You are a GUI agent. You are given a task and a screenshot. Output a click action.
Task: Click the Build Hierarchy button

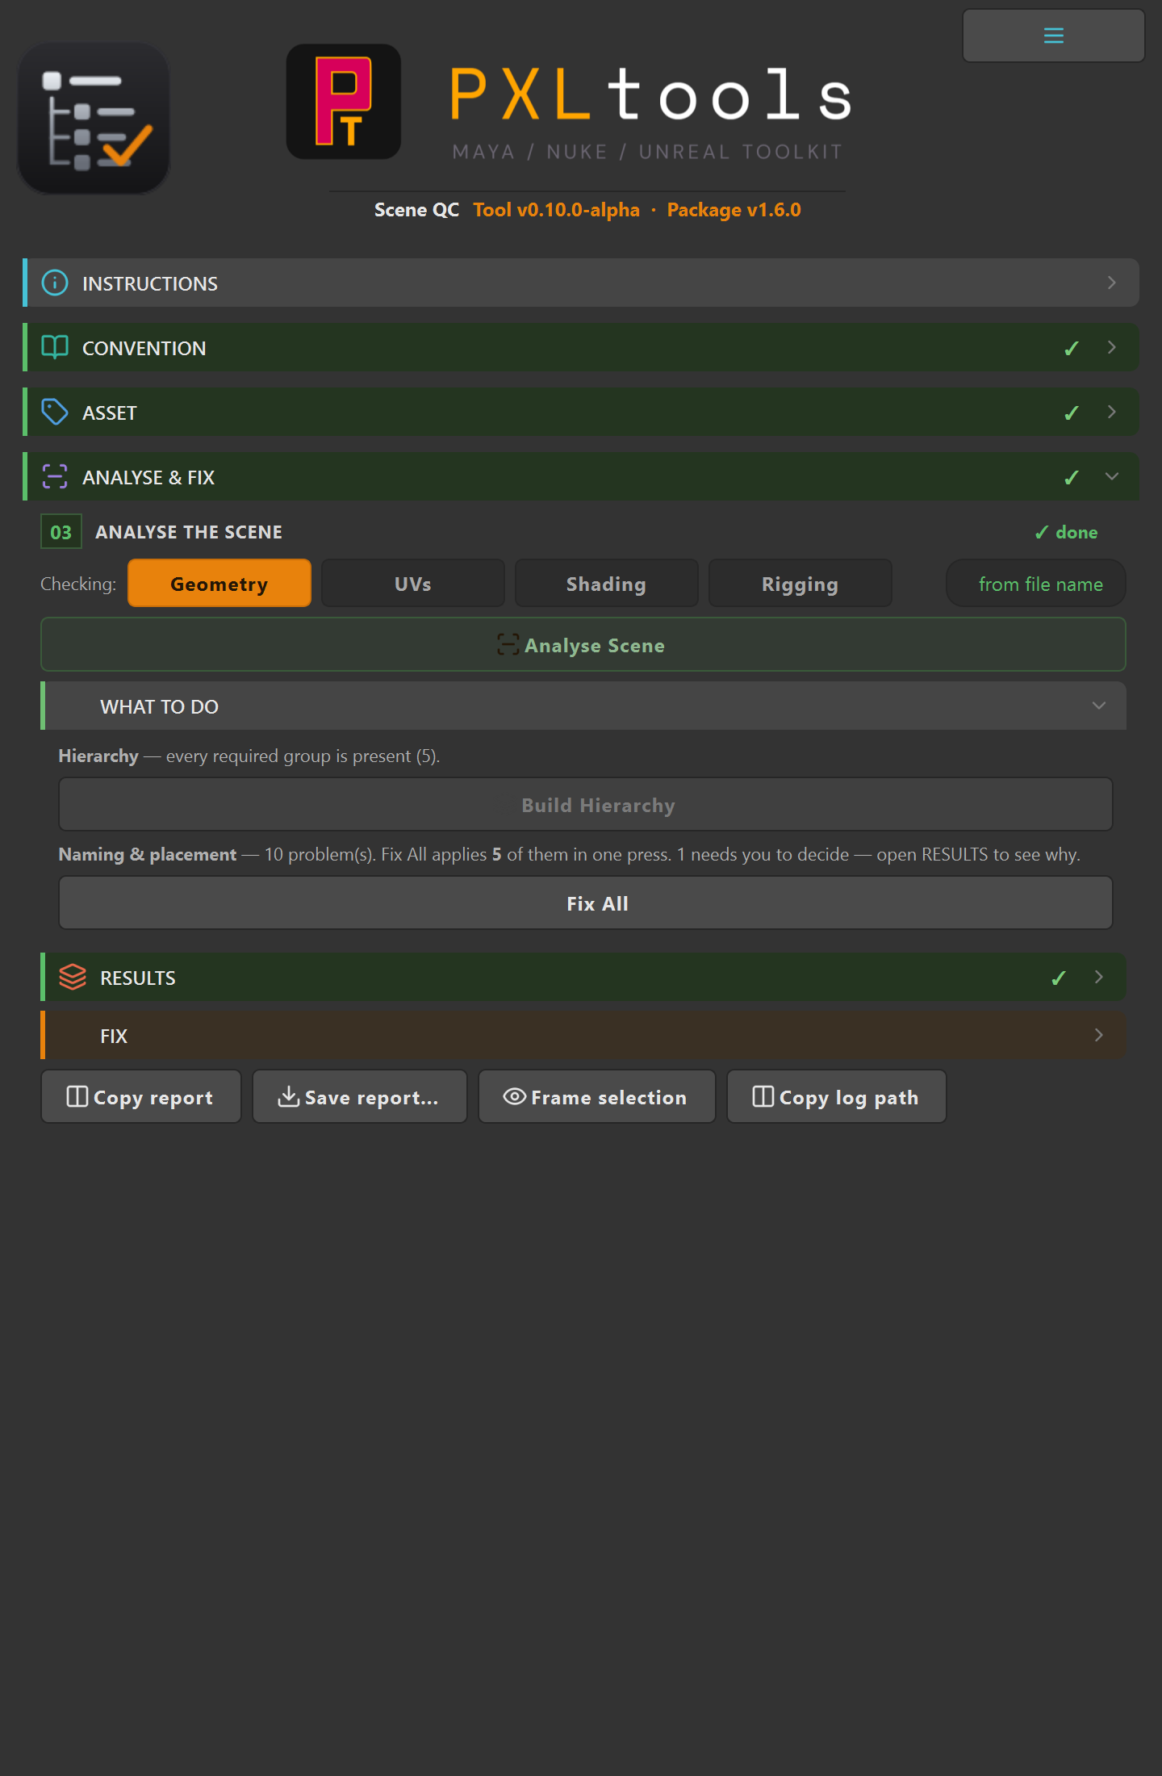pyautogui.click(x=586, y=805)
